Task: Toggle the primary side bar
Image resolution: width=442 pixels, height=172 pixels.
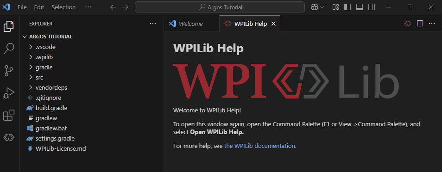Action: (347, 7)
